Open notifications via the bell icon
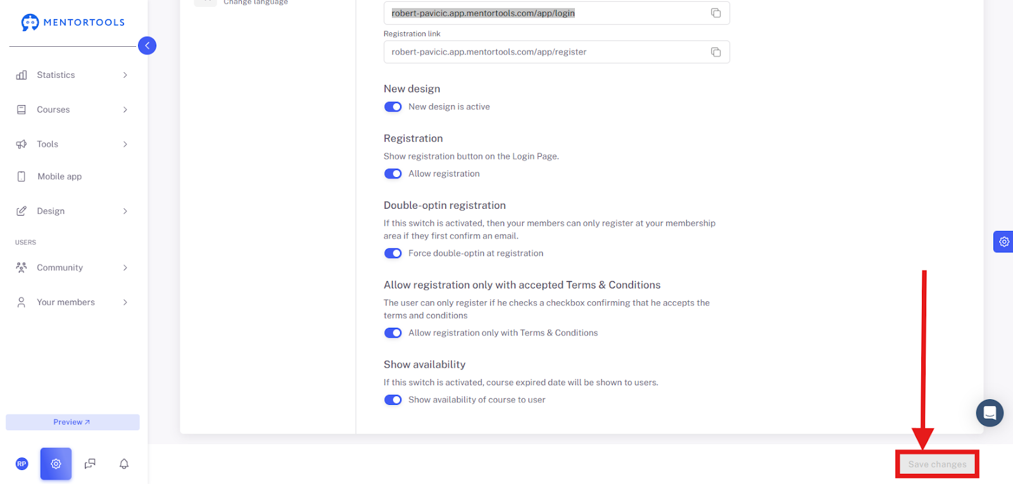1013x484 pixels. click(x=124, y=464)
